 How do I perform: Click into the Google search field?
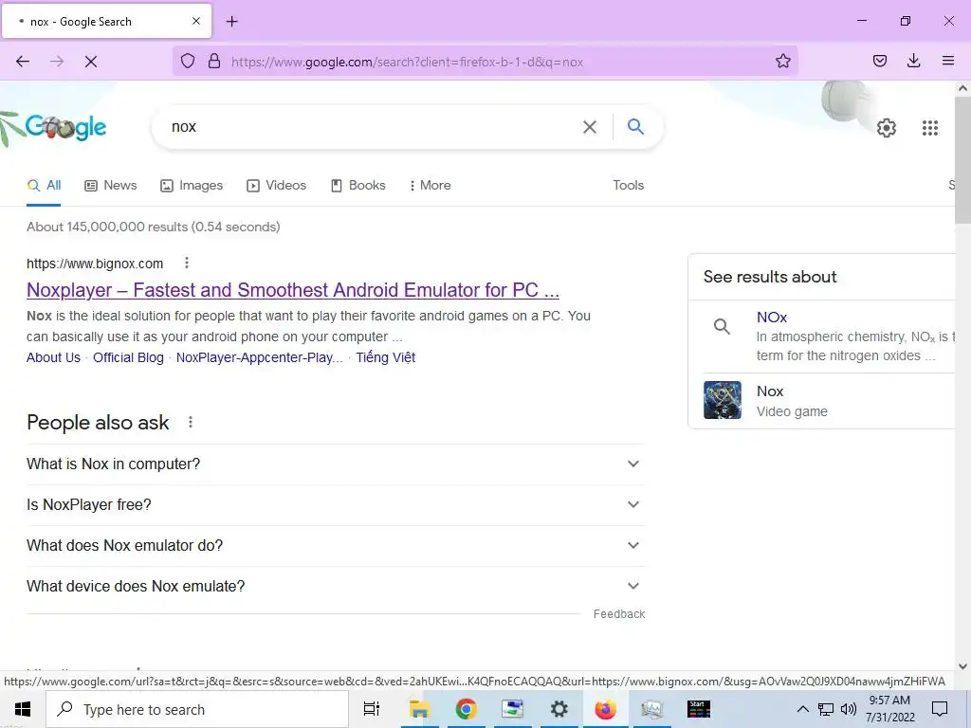(372, 127)
